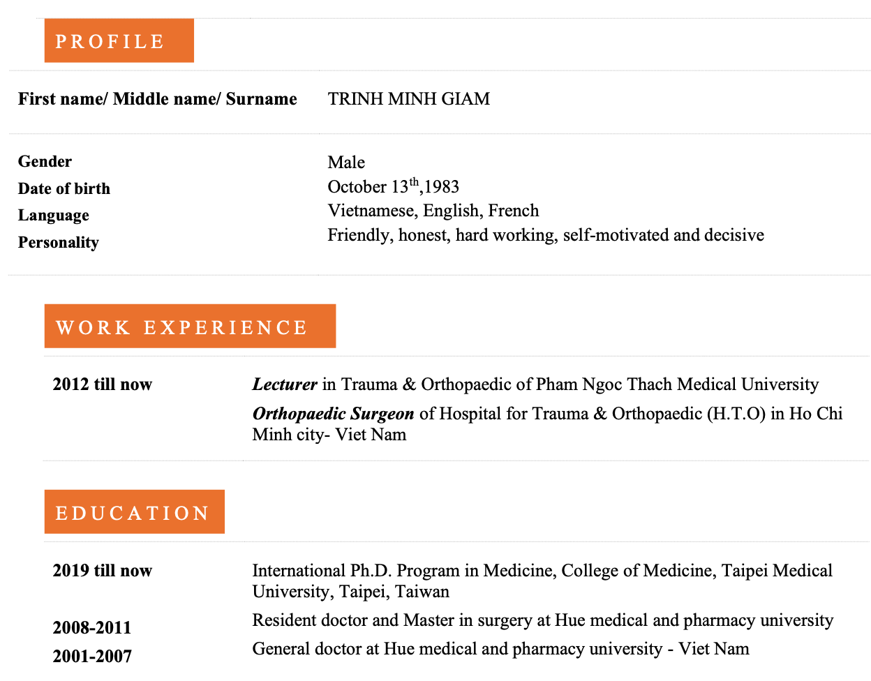Click the value Male
This screenshot has height=681, width=871.
click(346, 163)
